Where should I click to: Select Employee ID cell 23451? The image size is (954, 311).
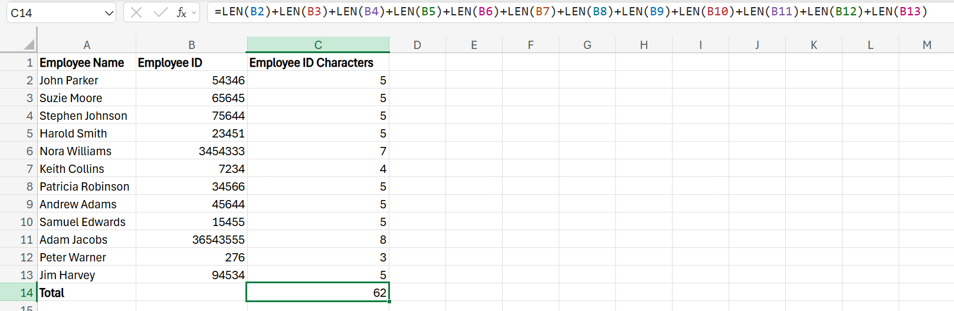tap(192, 133)
